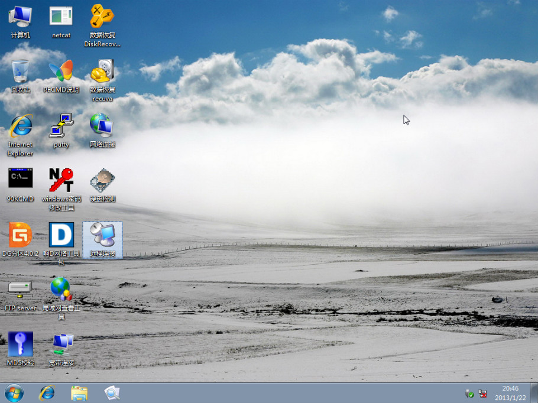
Task: Open the PECMD help icon
Action: tap(61, 71)
